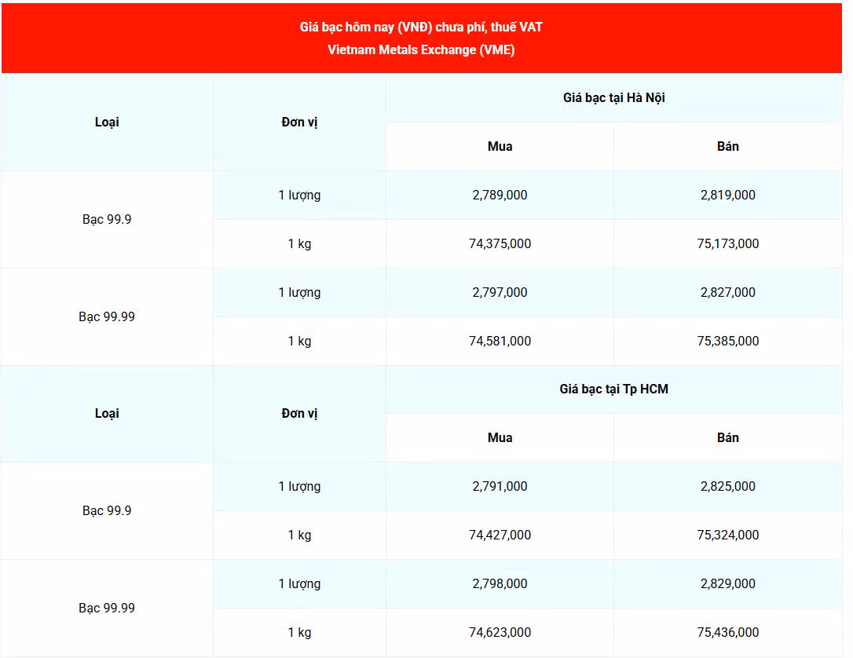Click "Đơn vị" header in the Hà Nội table
This screenshot has height=658, width=853.
point(299,122)
